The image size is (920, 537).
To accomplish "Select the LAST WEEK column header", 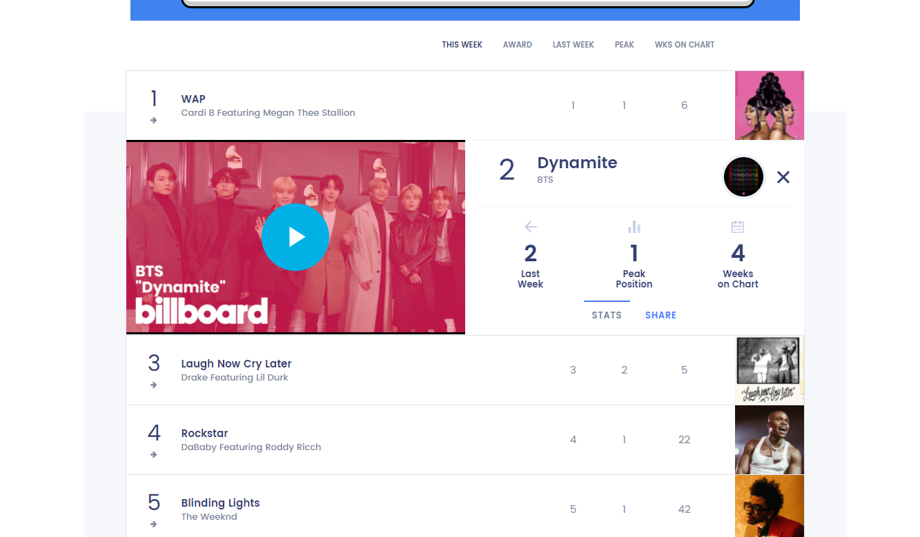I will [574, 45].
